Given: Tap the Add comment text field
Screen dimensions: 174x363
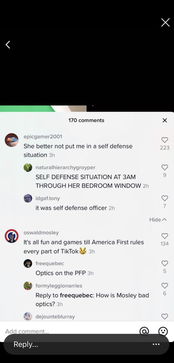Looking at the screenshot, I should pos(69,331).
